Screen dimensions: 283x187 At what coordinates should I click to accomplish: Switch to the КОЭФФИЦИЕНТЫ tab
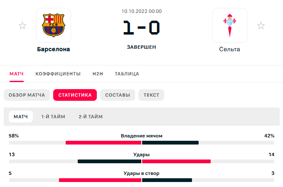(x=58, y=74)
